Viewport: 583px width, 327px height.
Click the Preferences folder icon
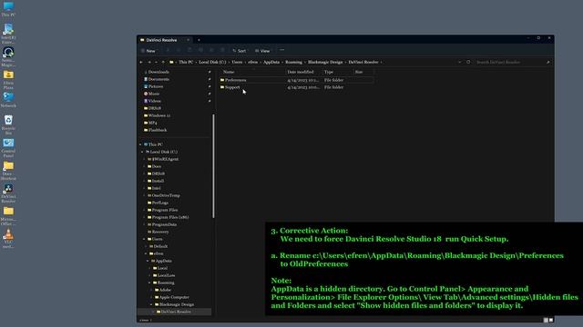pos(222,80)
